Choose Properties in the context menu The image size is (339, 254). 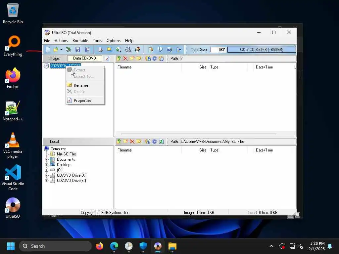point(85,101)
